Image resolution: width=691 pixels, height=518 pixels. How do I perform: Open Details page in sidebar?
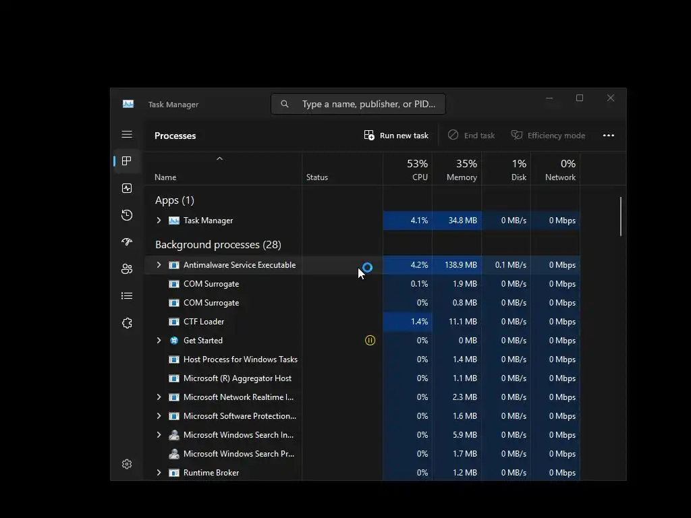pos(127,296)
